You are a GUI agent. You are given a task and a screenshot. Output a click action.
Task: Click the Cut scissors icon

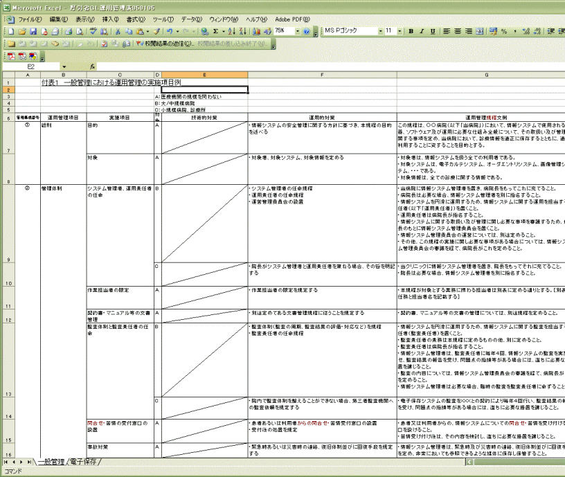[x=118, y=32]
